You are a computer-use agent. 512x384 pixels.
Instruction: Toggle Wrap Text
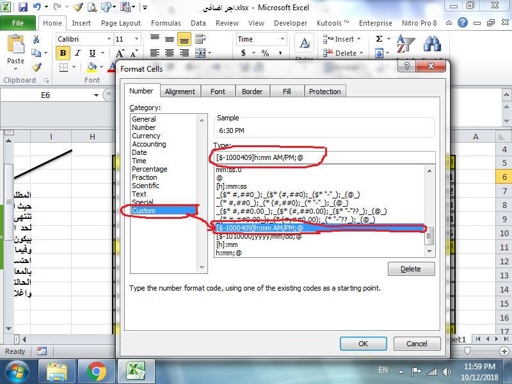[x=200, y=39]
